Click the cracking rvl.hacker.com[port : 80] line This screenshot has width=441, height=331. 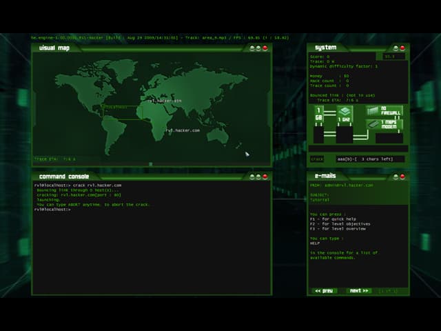point(79,195)
